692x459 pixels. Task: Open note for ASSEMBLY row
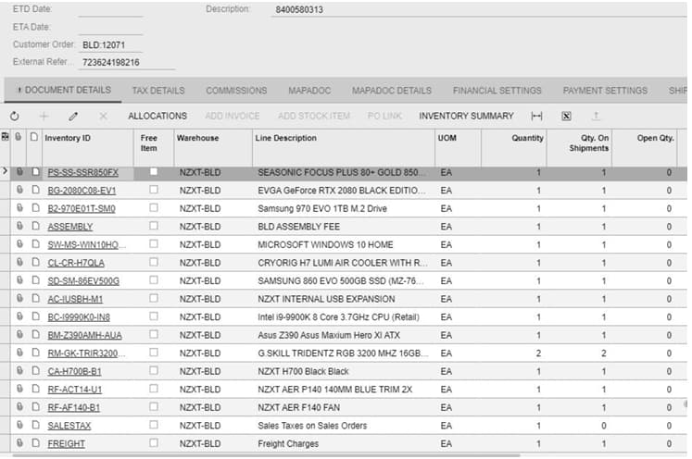[35, 226]
